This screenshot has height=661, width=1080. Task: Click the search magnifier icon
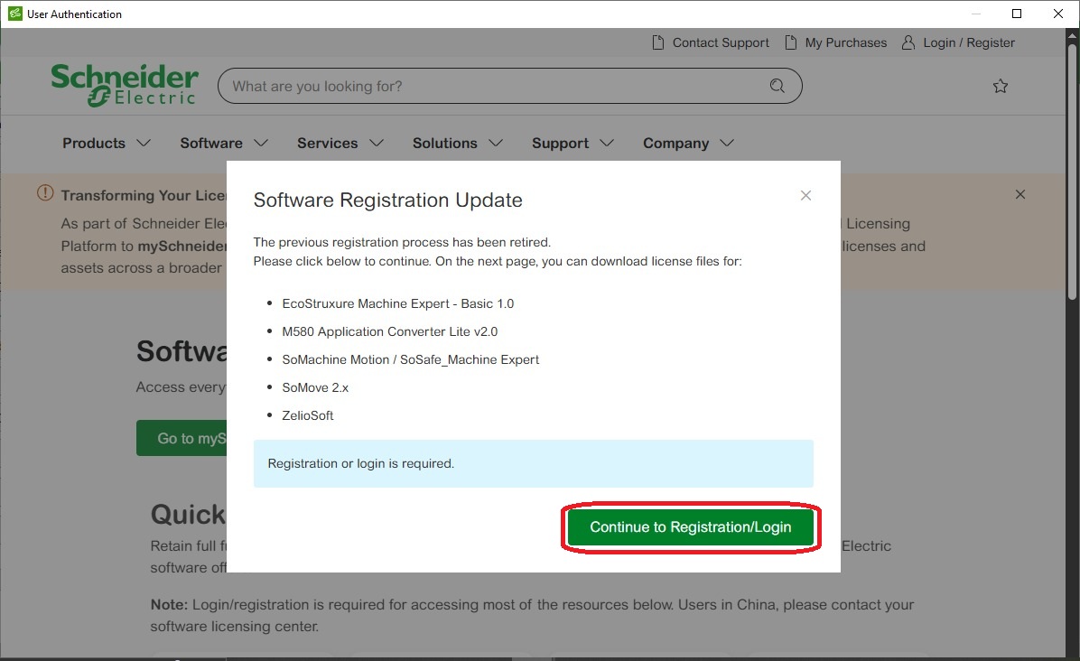[777, 86]
